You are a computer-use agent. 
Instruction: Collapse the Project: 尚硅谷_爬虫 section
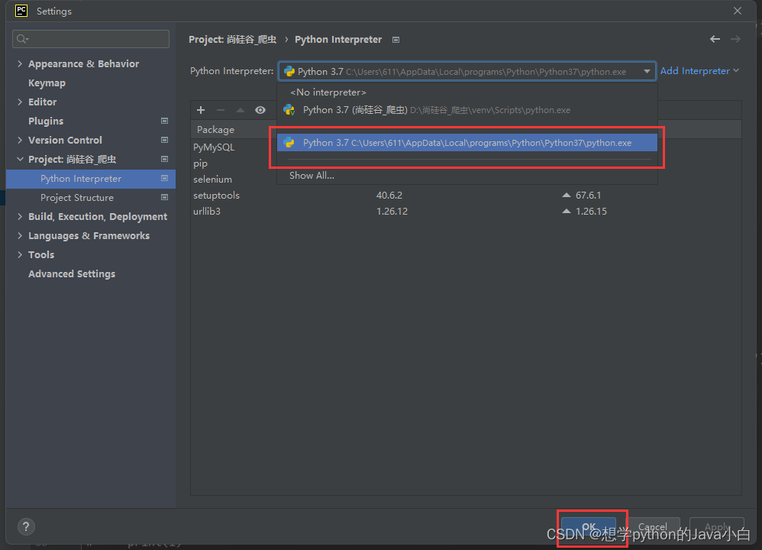click(x=19, y=159)
